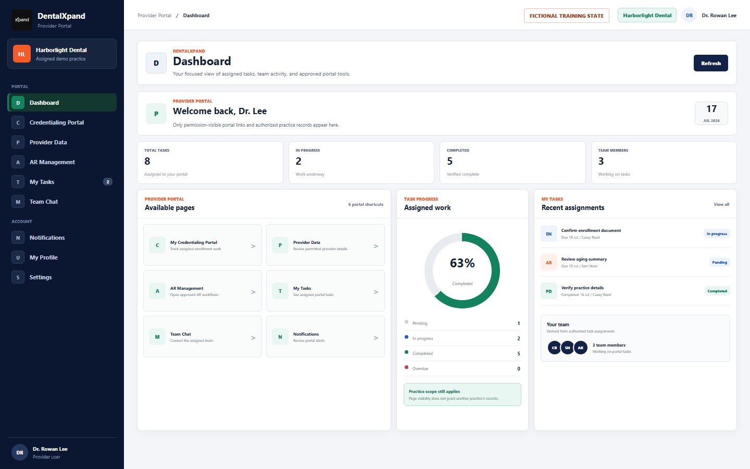Image resolution: width=750 pixels, height=469 pixels.
Task: Click the P icon beside Provider Data in sidebar
Action: [18, 142]
